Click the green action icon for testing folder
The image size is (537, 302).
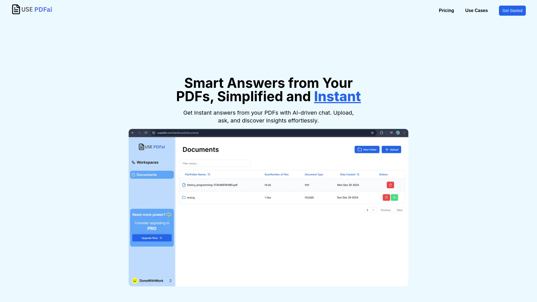click(x=394, y=197)
